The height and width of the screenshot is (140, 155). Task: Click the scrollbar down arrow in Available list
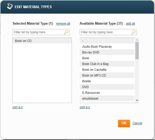[137, 100]
